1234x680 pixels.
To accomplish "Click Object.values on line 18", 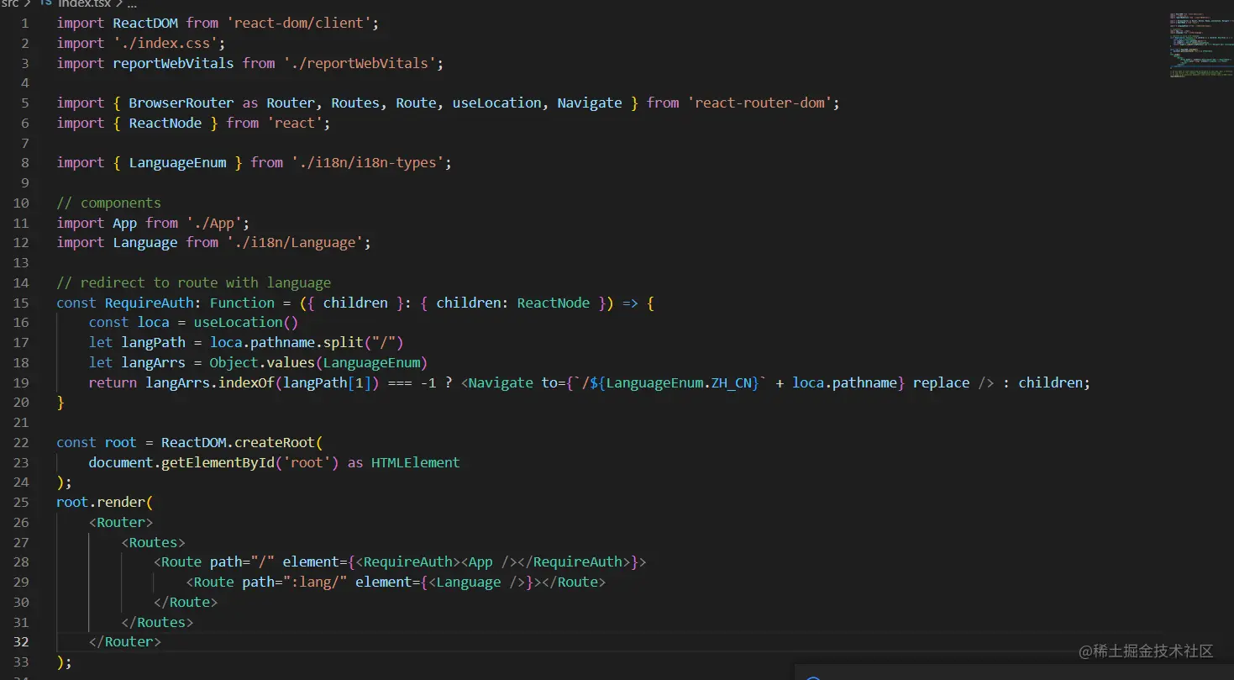I will (x=262, y=363).
